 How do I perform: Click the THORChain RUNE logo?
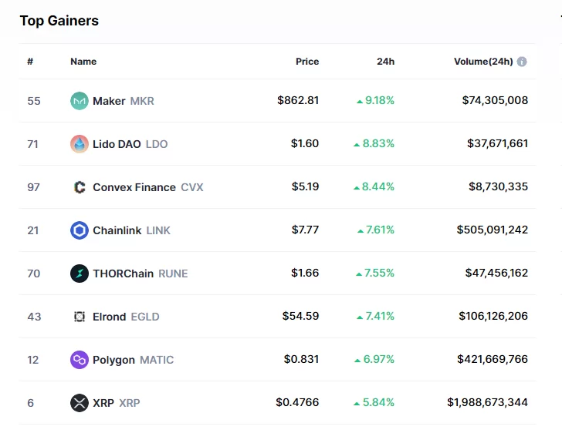tap(80, 274)
